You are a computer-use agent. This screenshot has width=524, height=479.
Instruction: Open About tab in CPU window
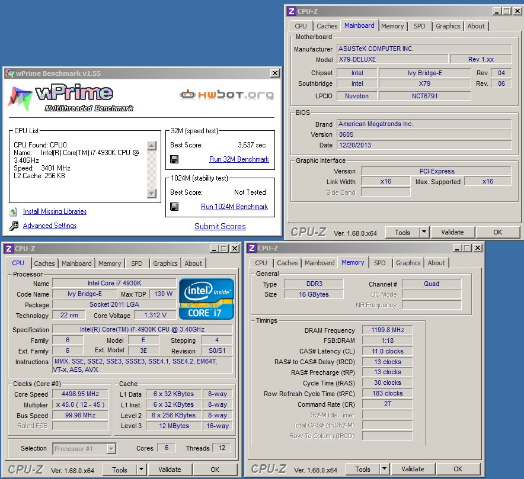[x=193, y=263]
